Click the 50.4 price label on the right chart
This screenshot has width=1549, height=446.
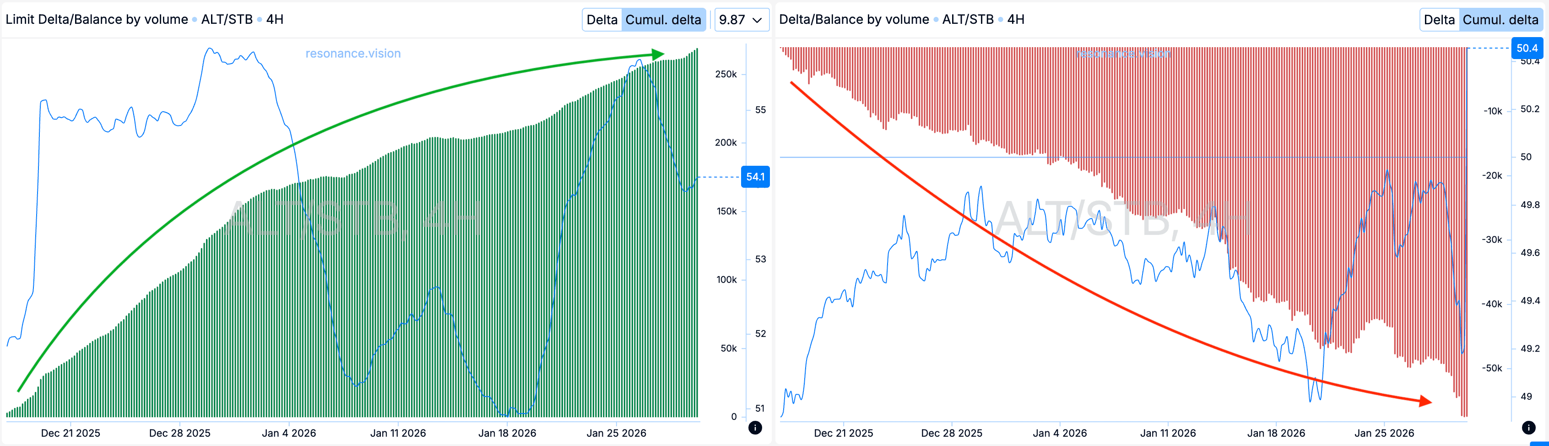1527,48
